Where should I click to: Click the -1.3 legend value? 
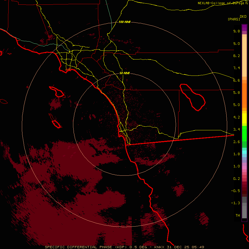(x=235, y=203)
